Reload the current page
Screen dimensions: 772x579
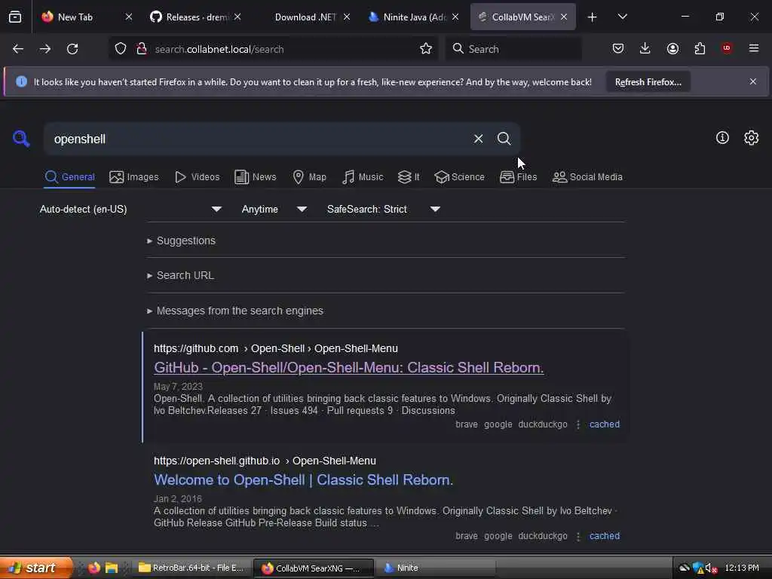point(72,49)
